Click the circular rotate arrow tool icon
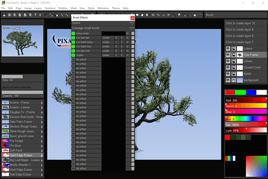This screenshot has height=179, width=268. (x=200, y=15)
